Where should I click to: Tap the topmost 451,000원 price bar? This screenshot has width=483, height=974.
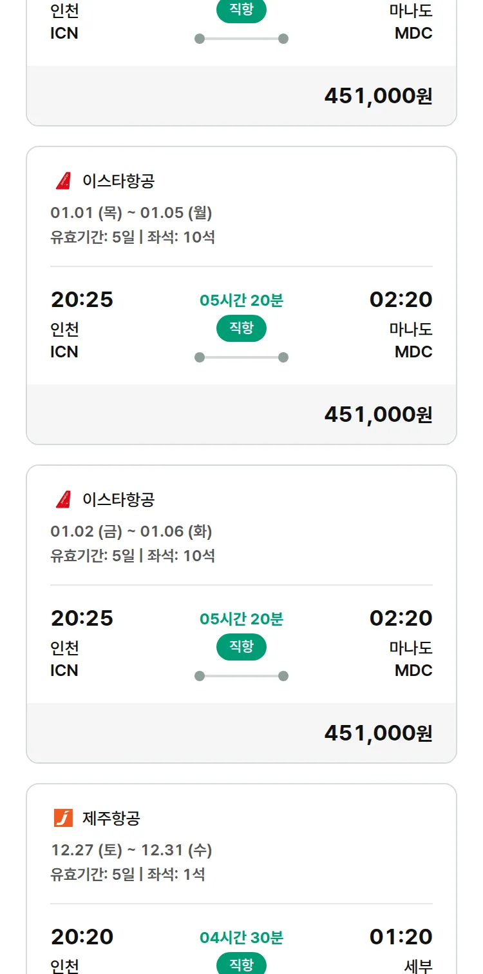(x=378, y=95)
